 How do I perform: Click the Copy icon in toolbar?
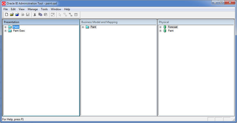40,14
